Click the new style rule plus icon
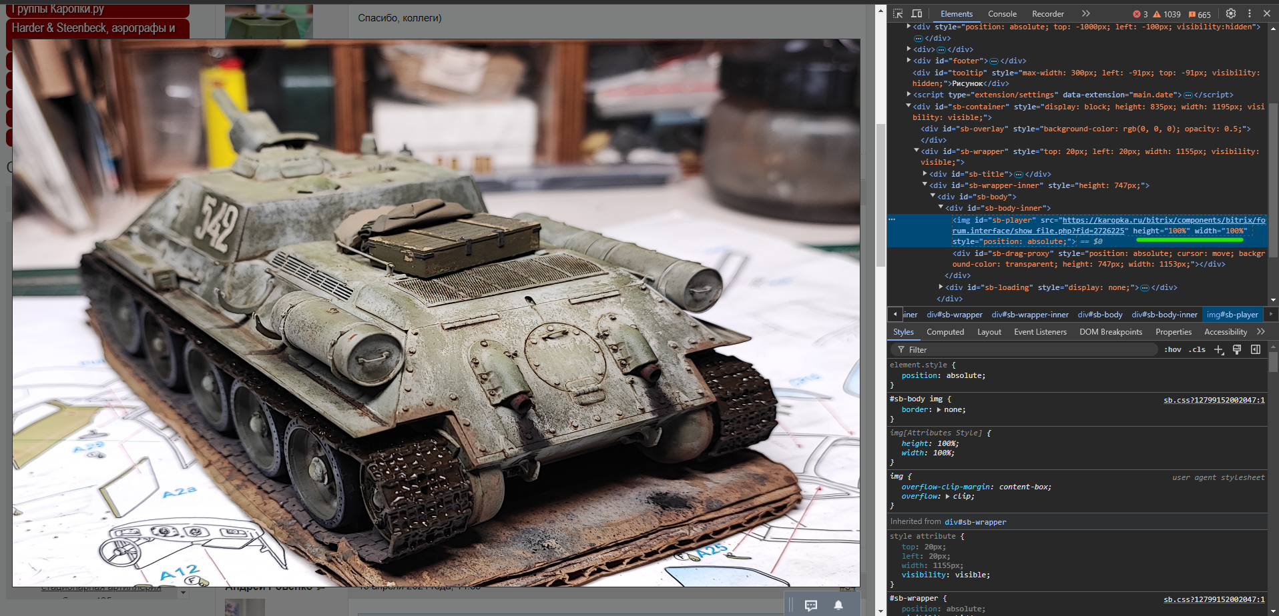Screen dimensions: 1279x616 pos(1218,350)
